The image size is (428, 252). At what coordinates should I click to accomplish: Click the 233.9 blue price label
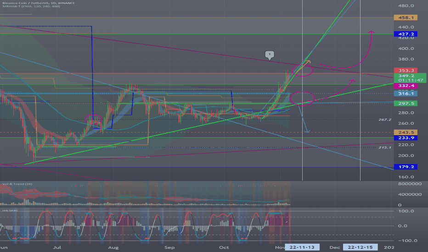pos(405,138)
